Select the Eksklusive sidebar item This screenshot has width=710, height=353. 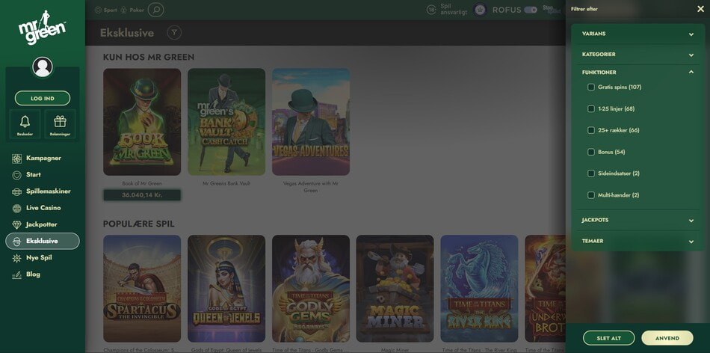pyautogui.click(x=43, y=241)
